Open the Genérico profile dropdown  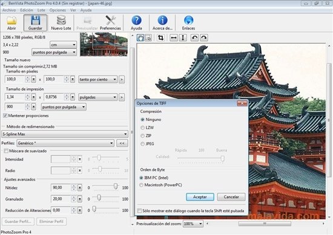click(65, 143)
